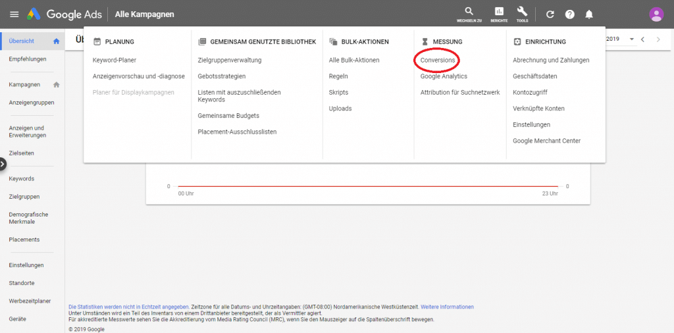This screenshot has width=674, height=333.
Task: Select Empfehlungen in the sidebar
Action: click(28, 59)
